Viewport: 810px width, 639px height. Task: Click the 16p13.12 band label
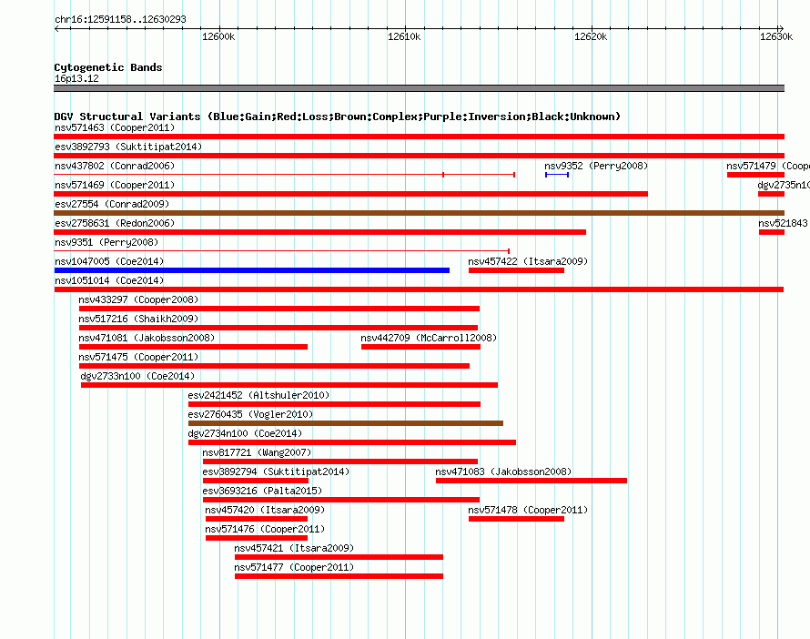[x=76, y=78]
